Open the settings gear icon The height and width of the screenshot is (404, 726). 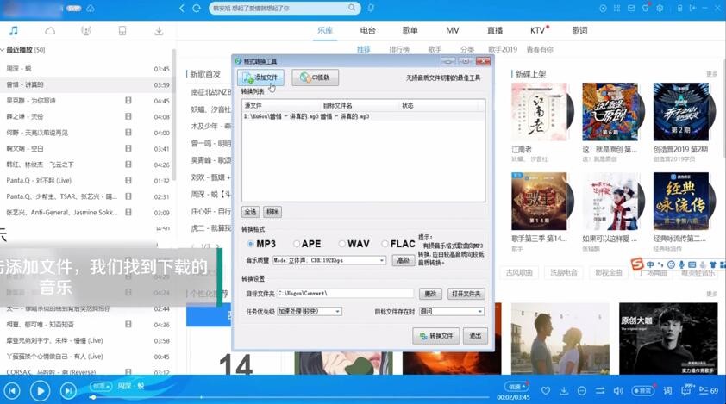point(660,9)
